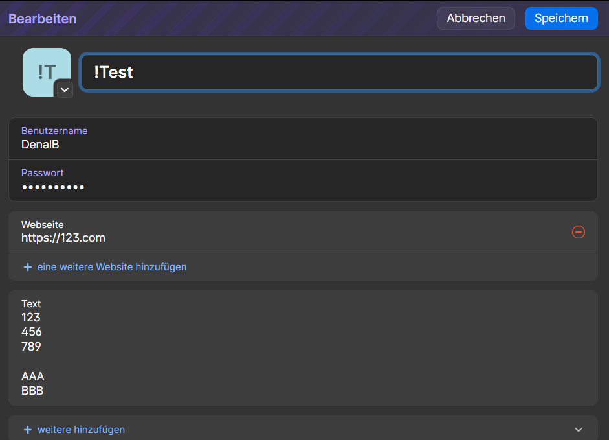
Task: Expand the chevron next to weitere hinzufügen
Action: click(579, 430)
